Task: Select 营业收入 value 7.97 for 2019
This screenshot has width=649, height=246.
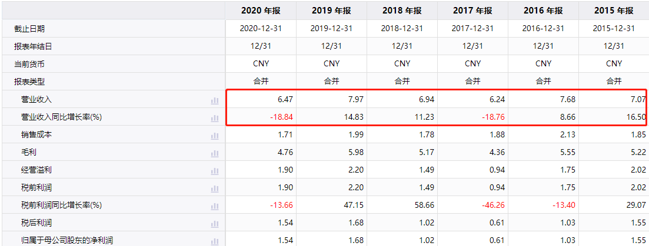Action: (x=356, y=99)
